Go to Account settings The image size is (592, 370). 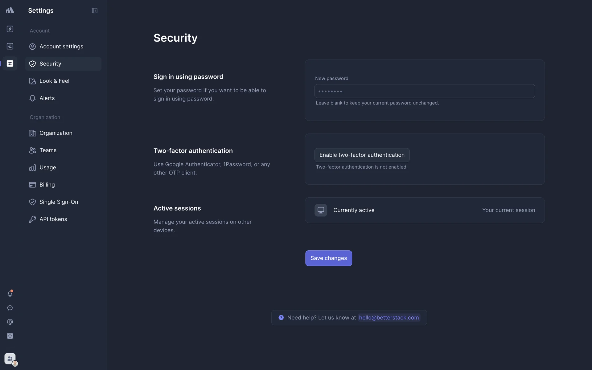[x=61, y=47]
